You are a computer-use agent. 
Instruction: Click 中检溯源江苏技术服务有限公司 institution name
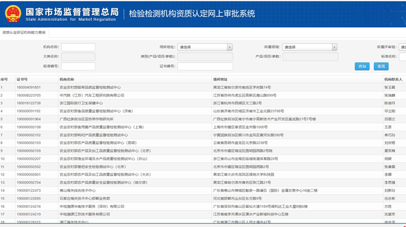(x=85, y=214)
